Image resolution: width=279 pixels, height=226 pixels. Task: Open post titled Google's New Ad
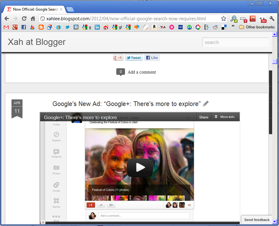pyautogui.click(x=127, y=104)
